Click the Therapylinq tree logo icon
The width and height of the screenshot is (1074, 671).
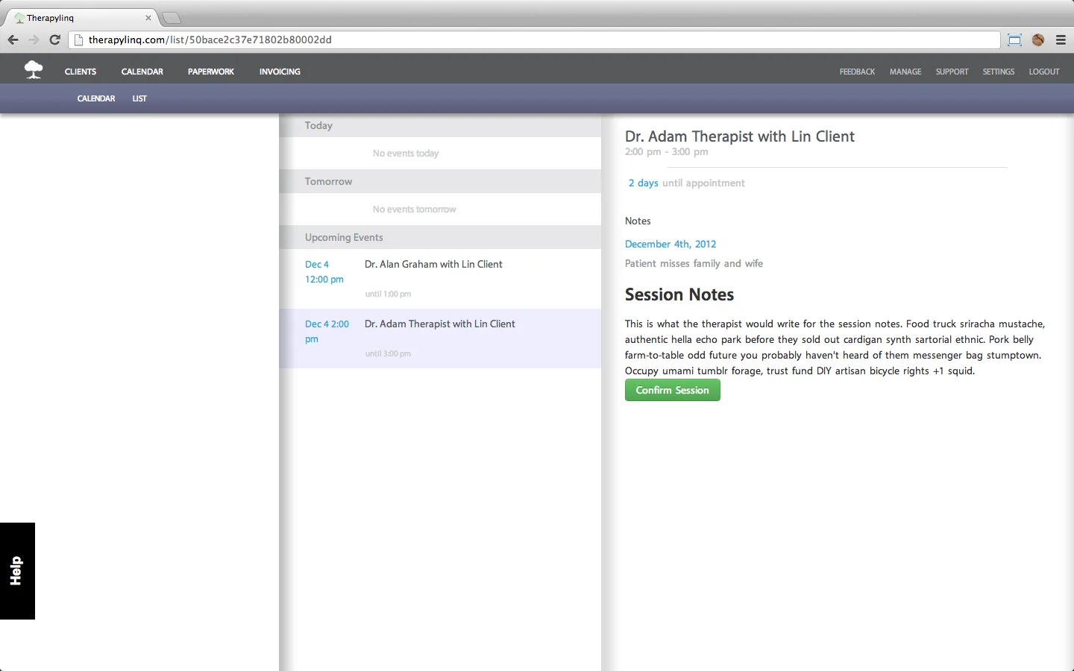[34, 70]
